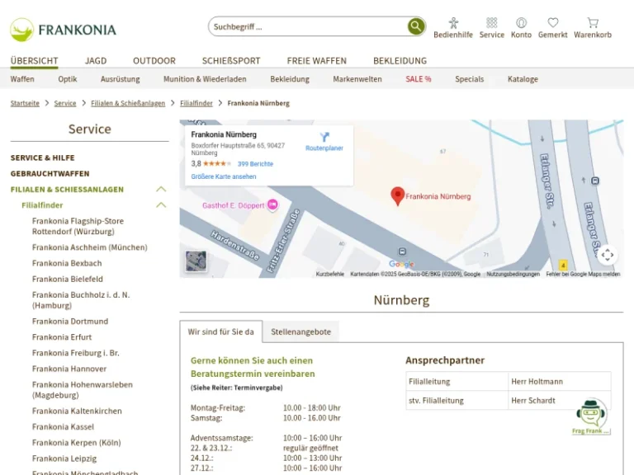634x475 pixels.
Task: Click Nutzungsbedingungen map link
Action: click(513, 274)
